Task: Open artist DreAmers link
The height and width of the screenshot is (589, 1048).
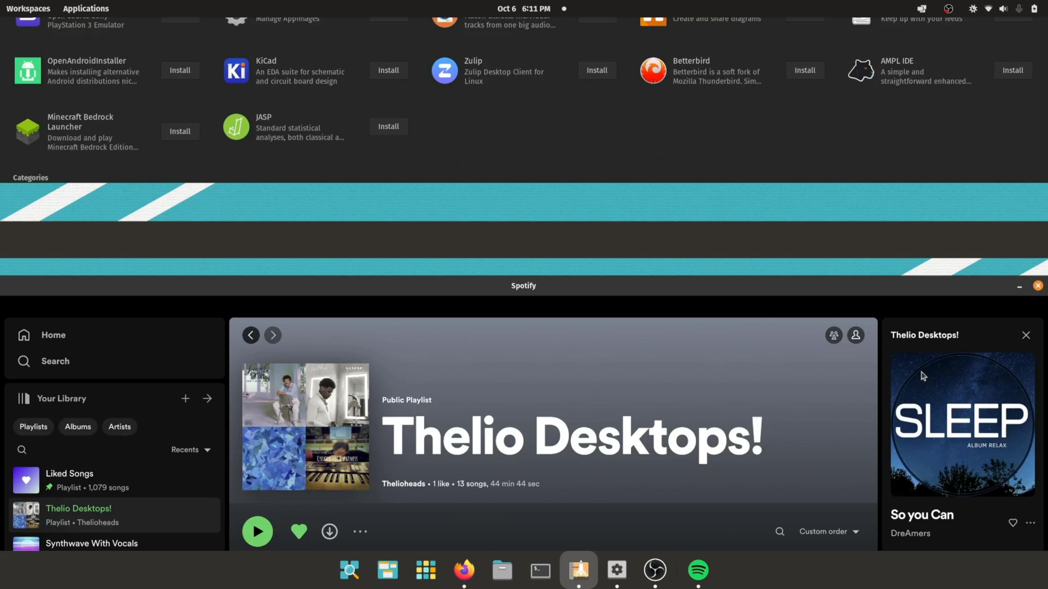Action: [910, 533]
